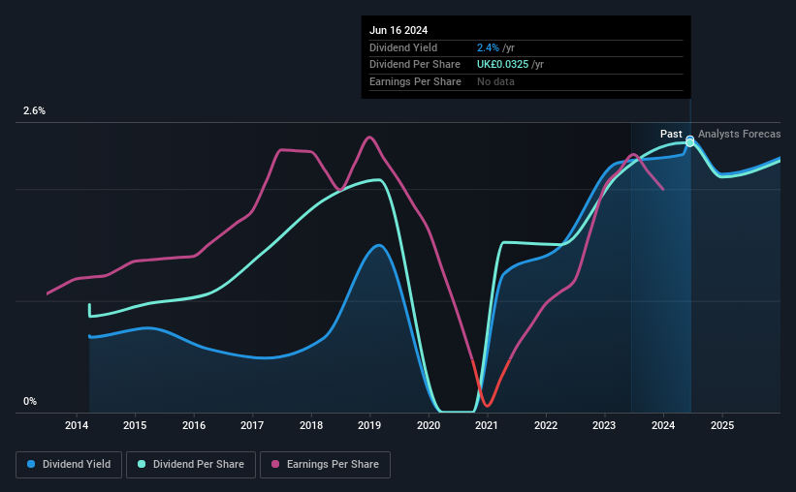Select the 2023 x-axis label
This screenshot has height=492, width=796.
(x=604, y=425)
